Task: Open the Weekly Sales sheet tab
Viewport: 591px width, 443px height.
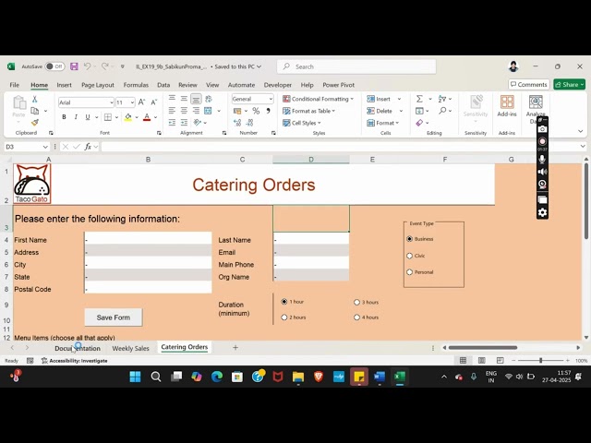Action: [131, 349]
